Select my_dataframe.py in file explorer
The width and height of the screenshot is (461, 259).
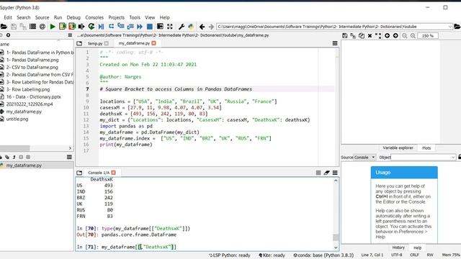point(24,112)
